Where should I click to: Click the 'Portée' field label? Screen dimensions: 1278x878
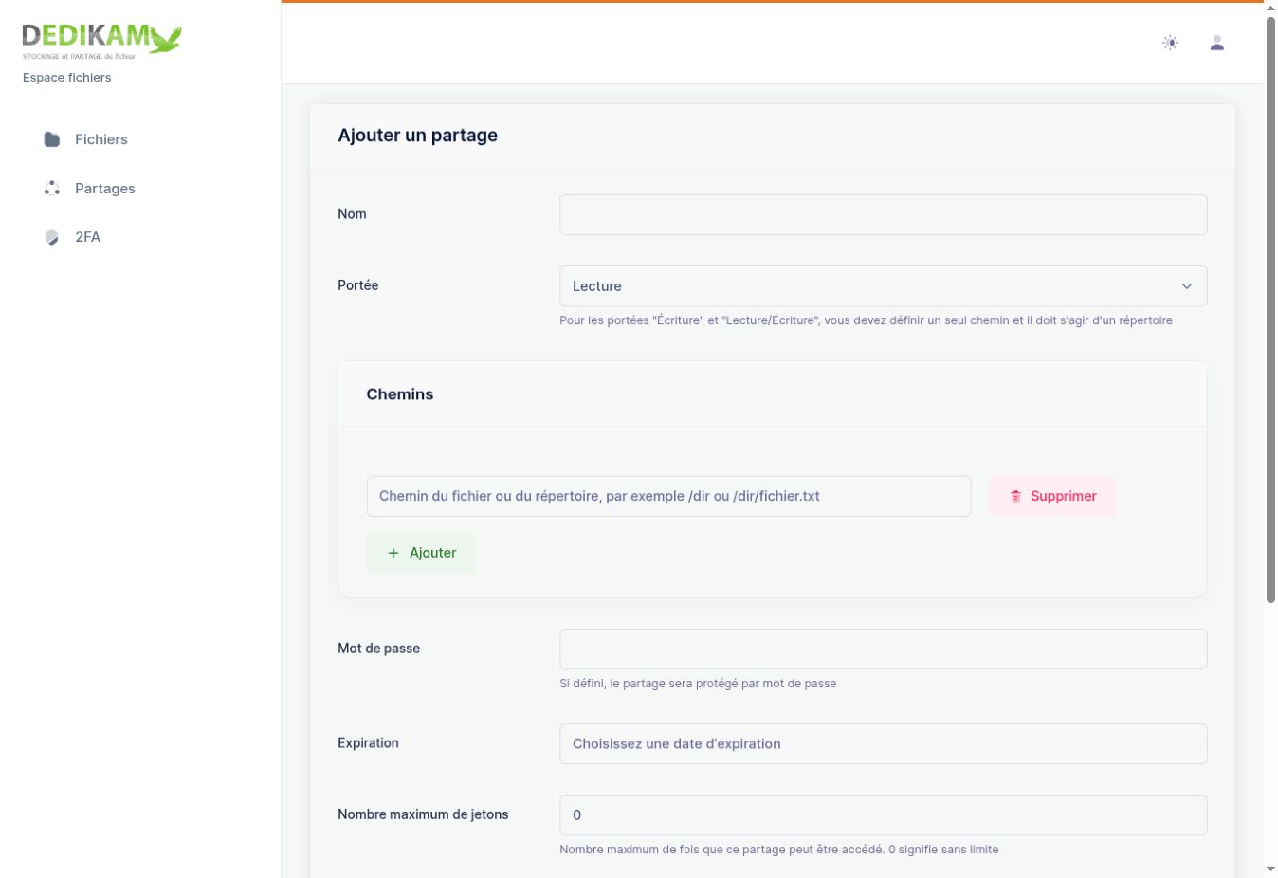click(358, 285)
